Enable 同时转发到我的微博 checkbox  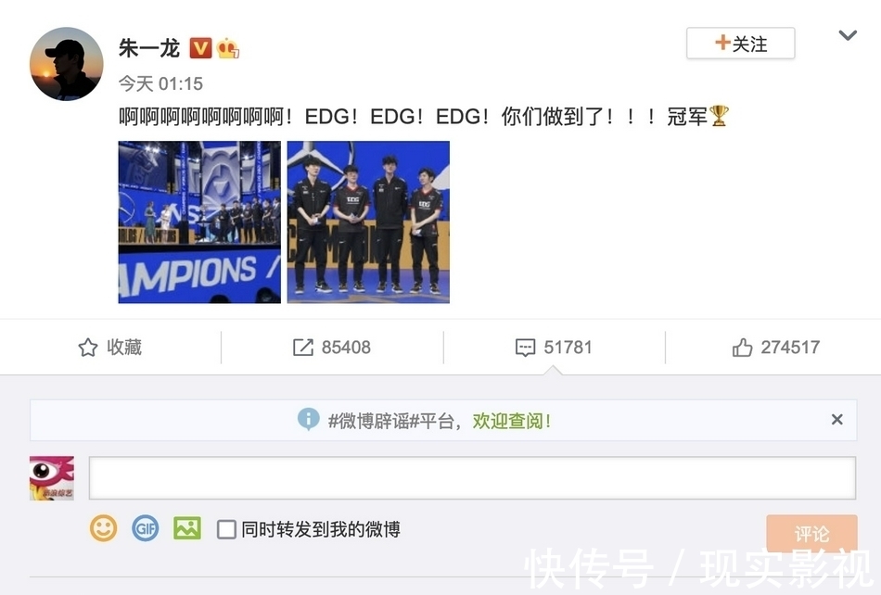[x=226, y=529]
